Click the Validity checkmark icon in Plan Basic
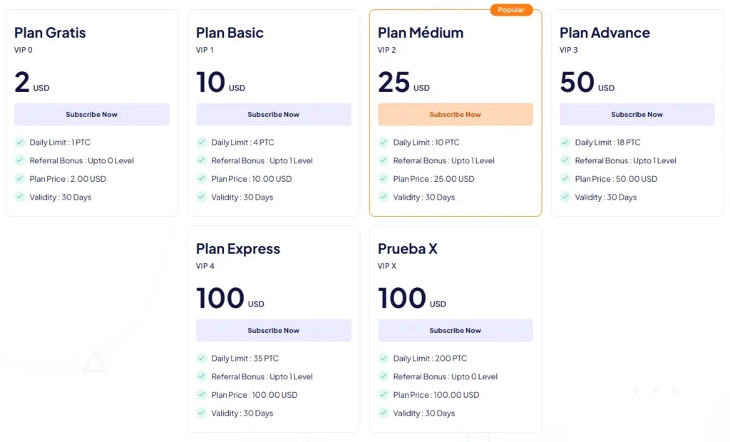This screenshot has width=730, height=442. pyautogui.click(x=202, y=197)
